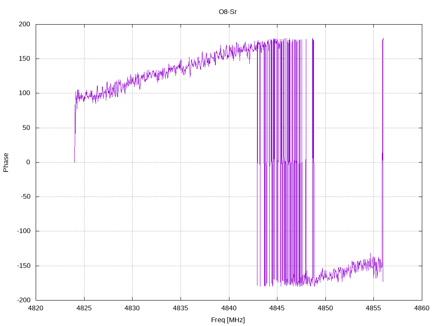The image size is (435, 326).
Task: Click the x-axis value 4825
Action: pyautogui.click(x=84, y=308)
